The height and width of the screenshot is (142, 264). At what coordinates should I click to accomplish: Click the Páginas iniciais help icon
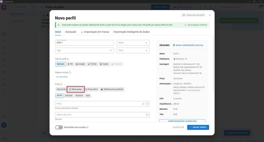click(70, 72)
